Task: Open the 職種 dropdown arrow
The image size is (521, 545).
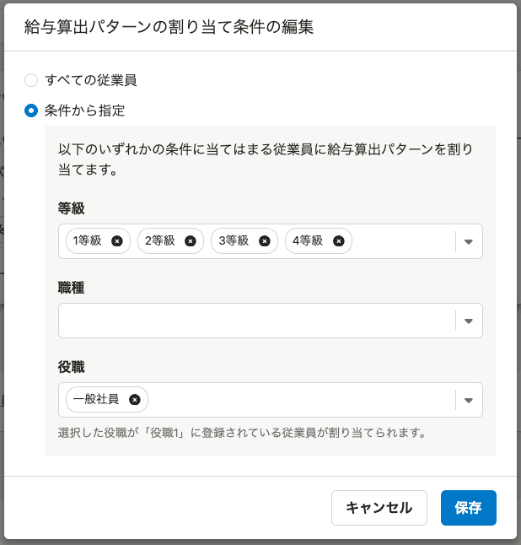Action: click(469, 321)
